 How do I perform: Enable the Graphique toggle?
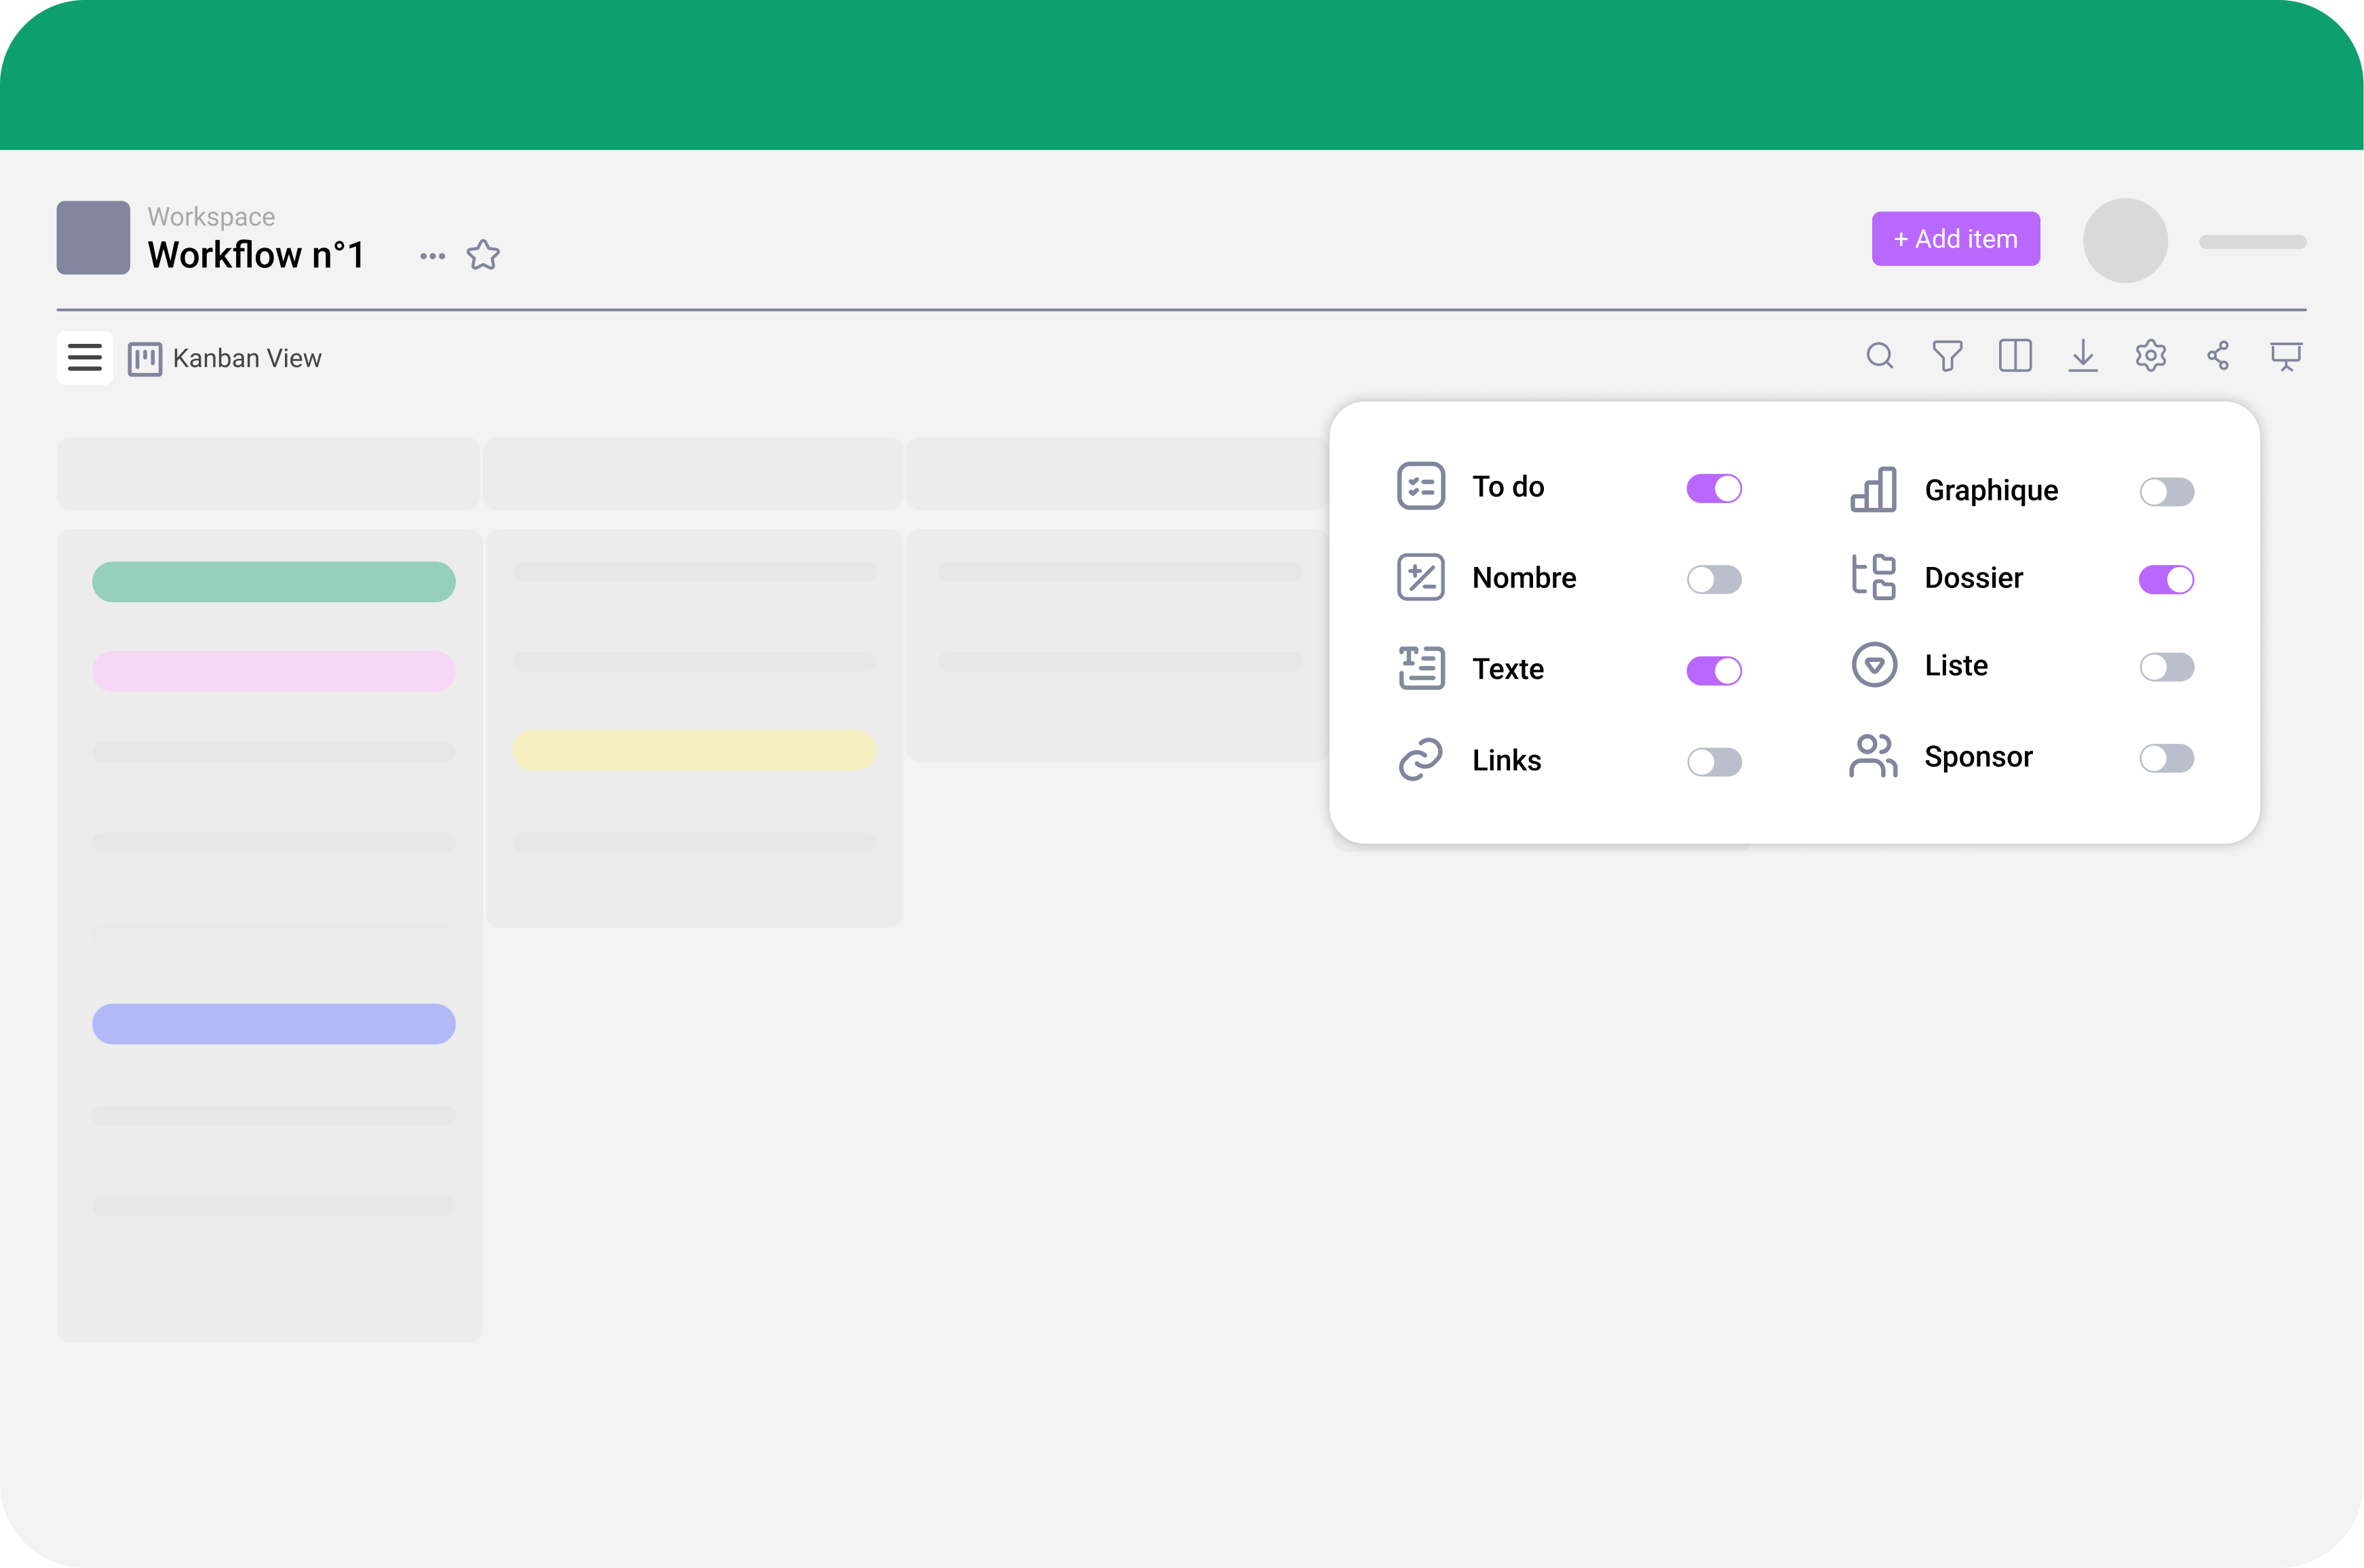[x=2166, y=492]
